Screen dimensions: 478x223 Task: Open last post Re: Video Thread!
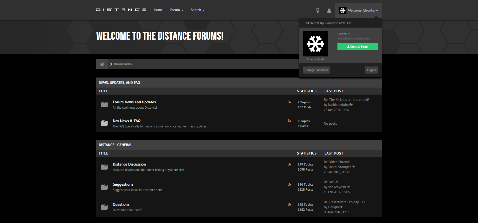coord(337,162)
